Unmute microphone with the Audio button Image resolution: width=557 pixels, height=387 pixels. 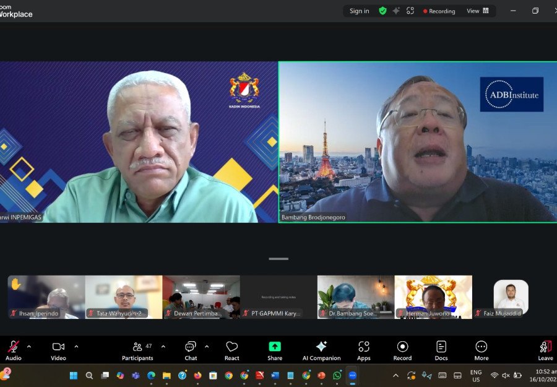pos(13,350)
